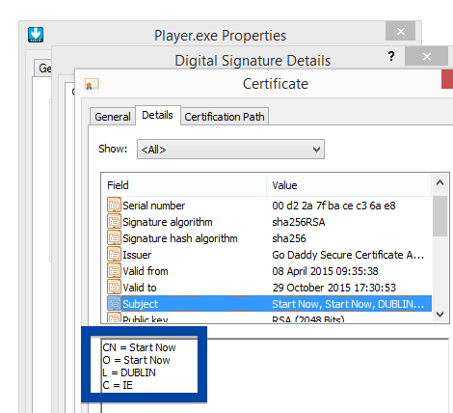Screen dimensions: 453x413
Task: Close the Digital Signature Details window
Action: [x=426, y=56]
